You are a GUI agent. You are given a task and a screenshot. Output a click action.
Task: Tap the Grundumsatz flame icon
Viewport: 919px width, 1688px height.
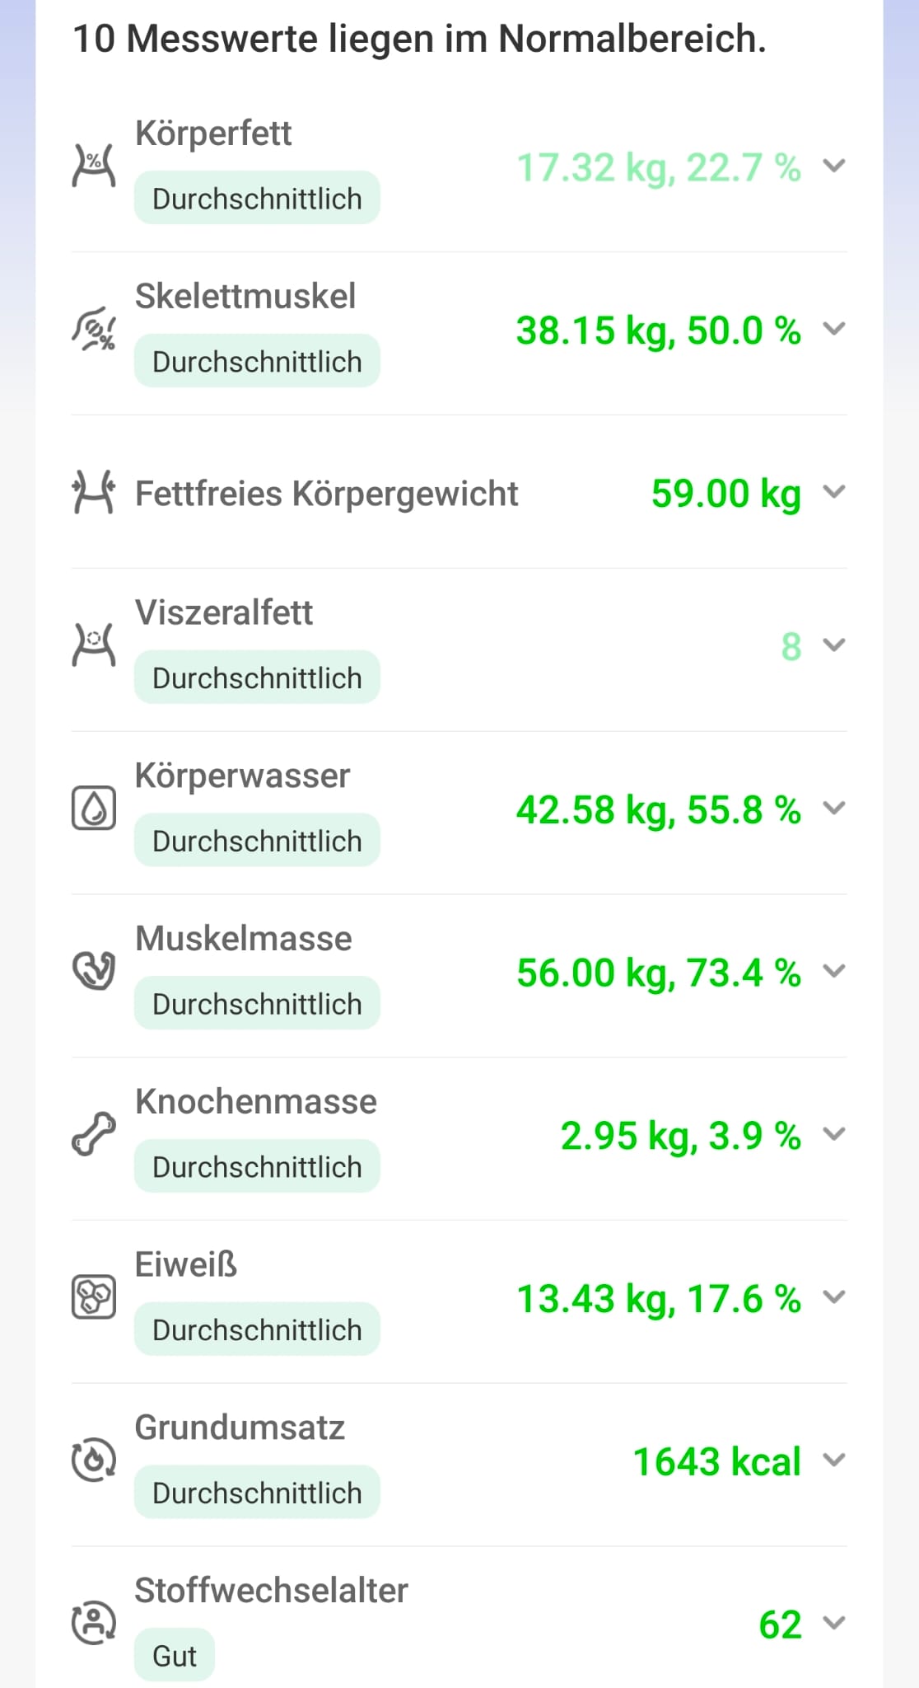point(94,1460)
